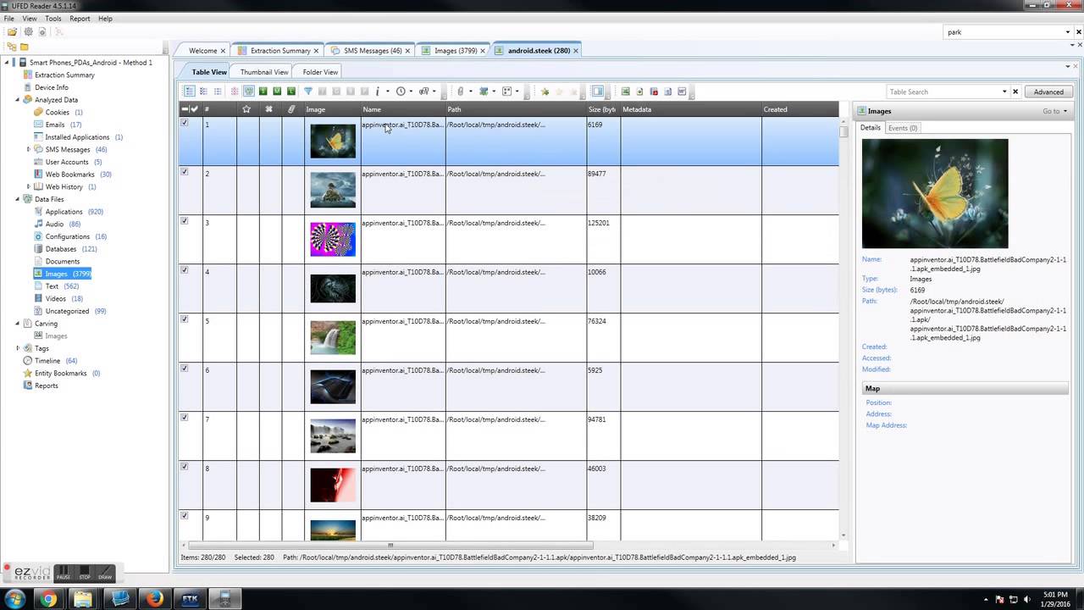Uncheck the checkbox for row 3
This screenshot has height=610, width=1084.
tap(185, 221)
